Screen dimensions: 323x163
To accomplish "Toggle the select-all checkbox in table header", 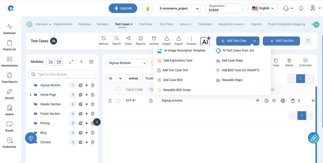I will coord(118,89).
